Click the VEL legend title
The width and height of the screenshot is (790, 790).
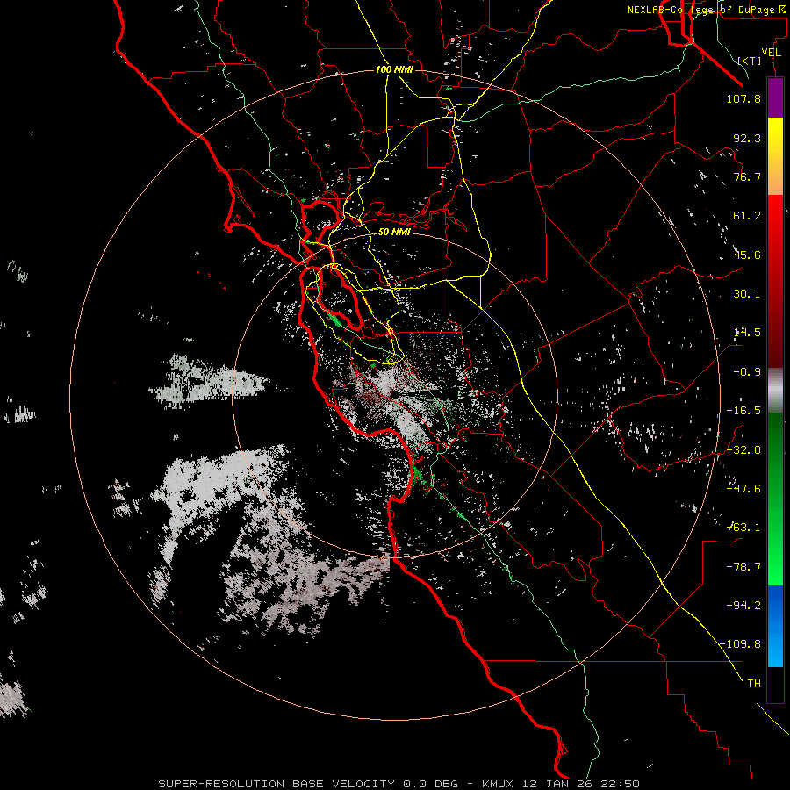click(771, 53)
